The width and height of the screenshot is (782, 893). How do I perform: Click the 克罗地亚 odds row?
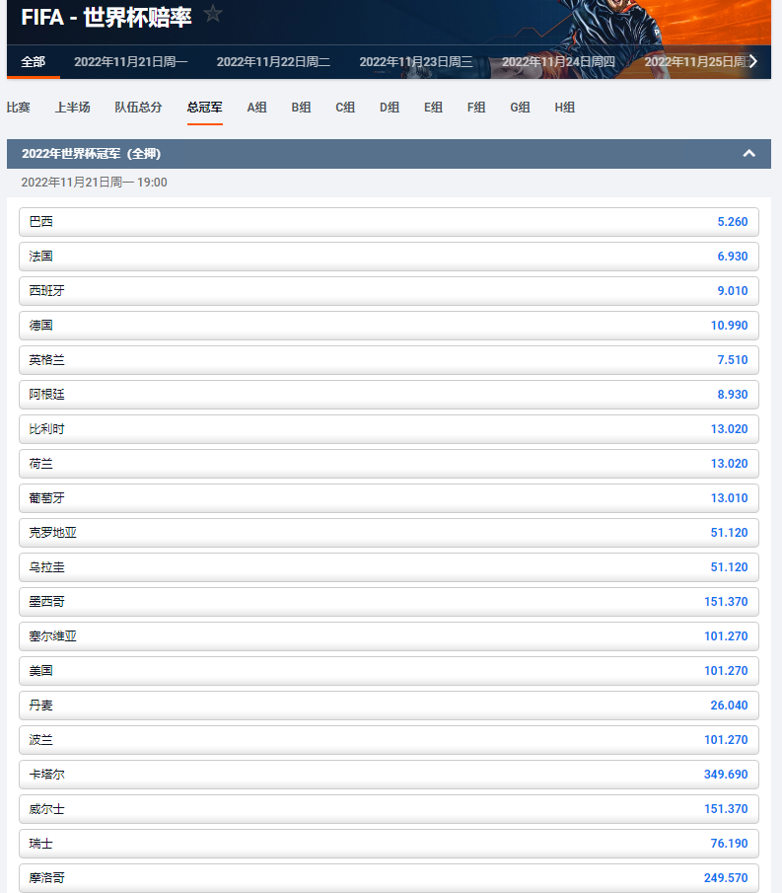(389, 533)
